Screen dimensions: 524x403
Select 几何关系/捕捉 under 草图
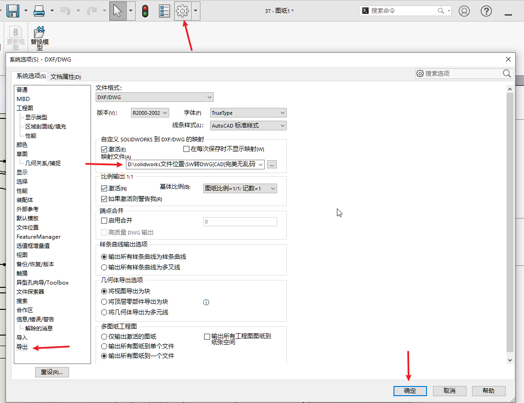(x=43, y=163)
